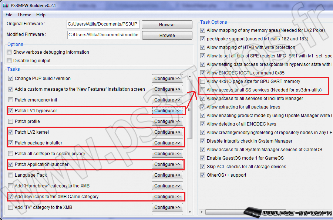Check Patch profile task
Screen dimensions: 333x220
[10, 121]
